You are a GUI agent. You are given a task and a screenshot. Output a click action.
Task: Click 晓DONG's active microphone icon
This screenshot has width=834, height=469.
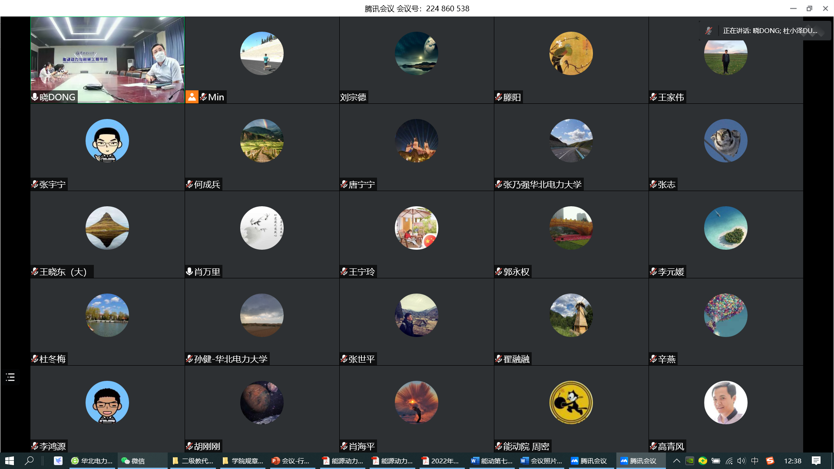coord(35,97)
